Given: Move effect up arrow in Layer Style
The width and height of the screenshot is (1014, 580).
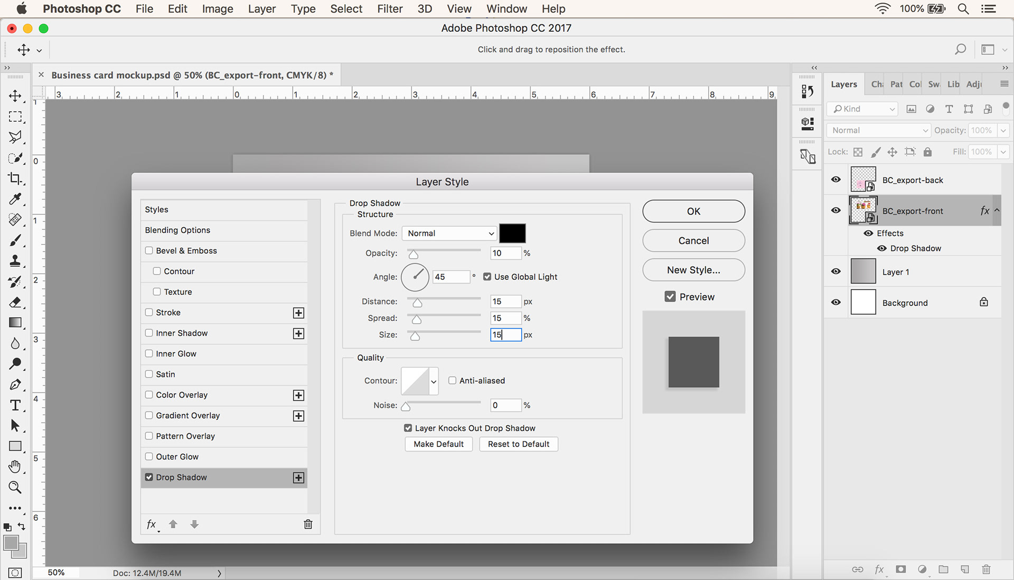Looking at the screenshot, I should coord(173,524).
